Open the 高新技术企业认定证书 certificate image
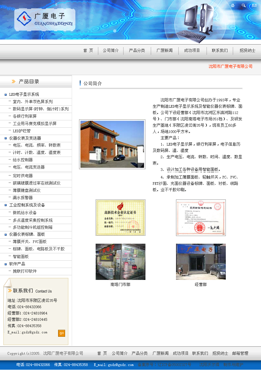This screenshot has height=370, width=261. (x=121, y=218)
